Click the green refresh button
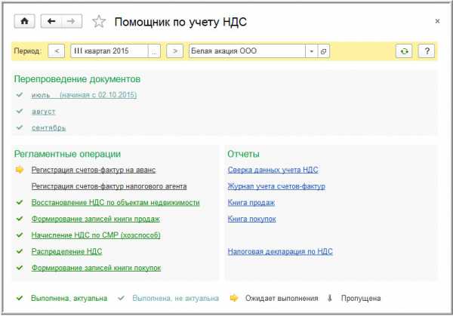The width and height of the screenshot is (453, 316). [405, 51]
